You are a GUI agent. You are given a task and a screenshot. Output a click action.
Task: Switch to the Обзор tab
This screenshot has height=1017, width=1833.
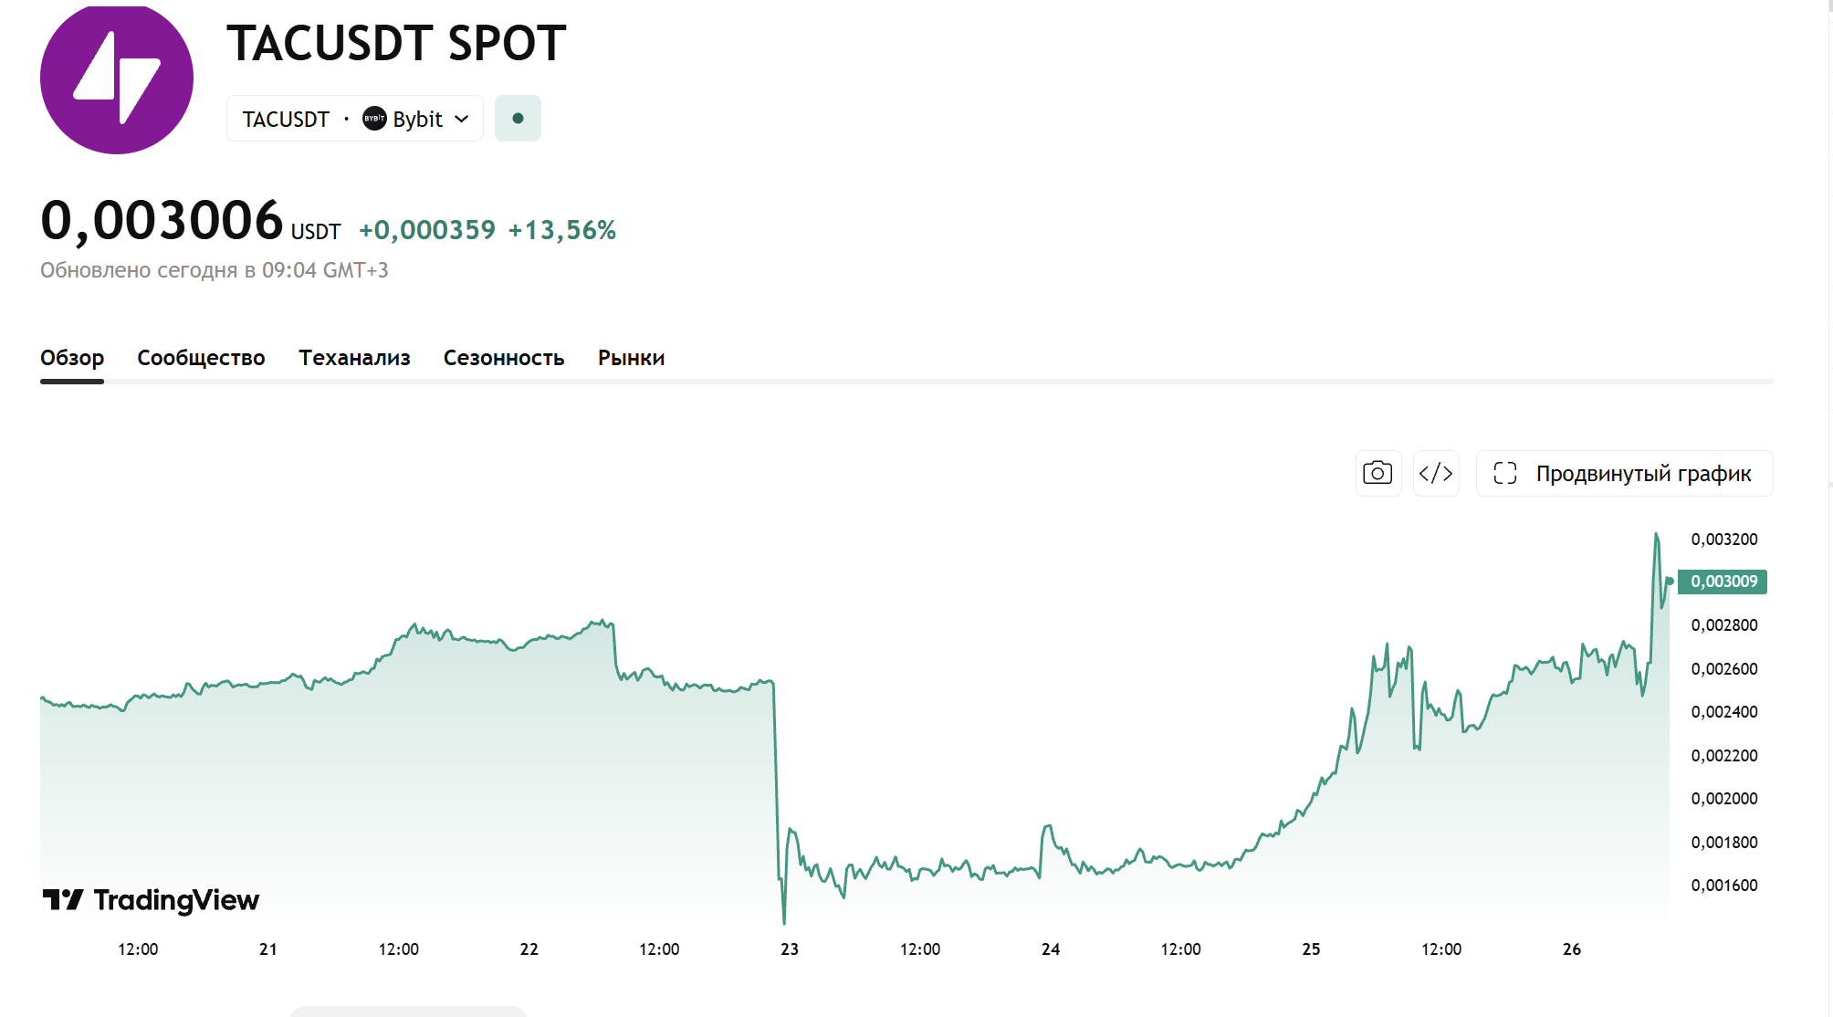point(72,358)
